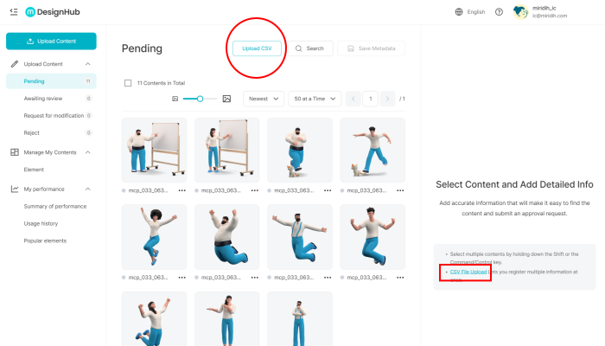Viewport: 605px width, 346px height.
Task: Select the jumping bearded man thumbnail
Action: coord(229,236)
